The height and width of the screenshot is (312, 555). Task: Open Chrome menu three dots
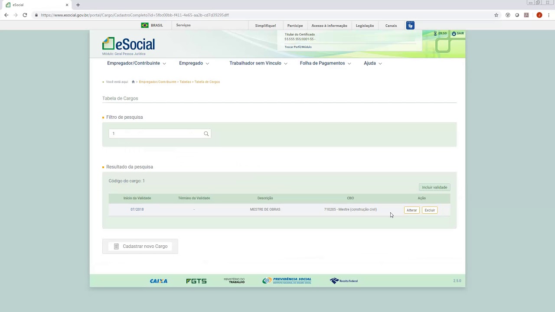549,15
